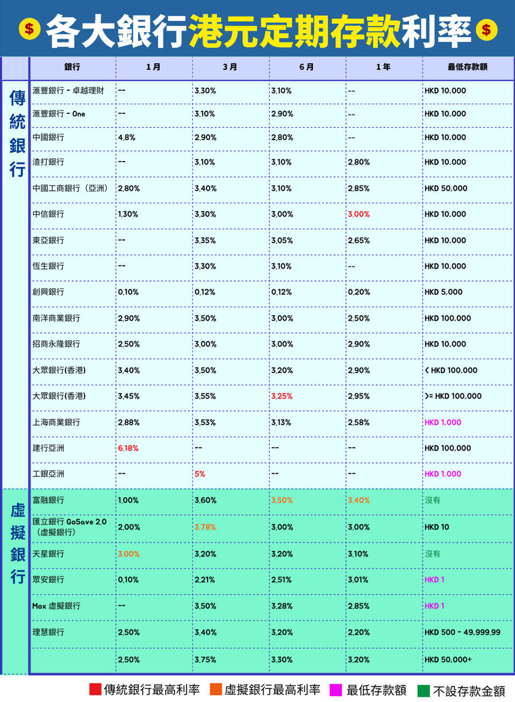Select the Mox 虛擬銀行 row name
This screenshot has width=515, height=702.
[56, 606]
